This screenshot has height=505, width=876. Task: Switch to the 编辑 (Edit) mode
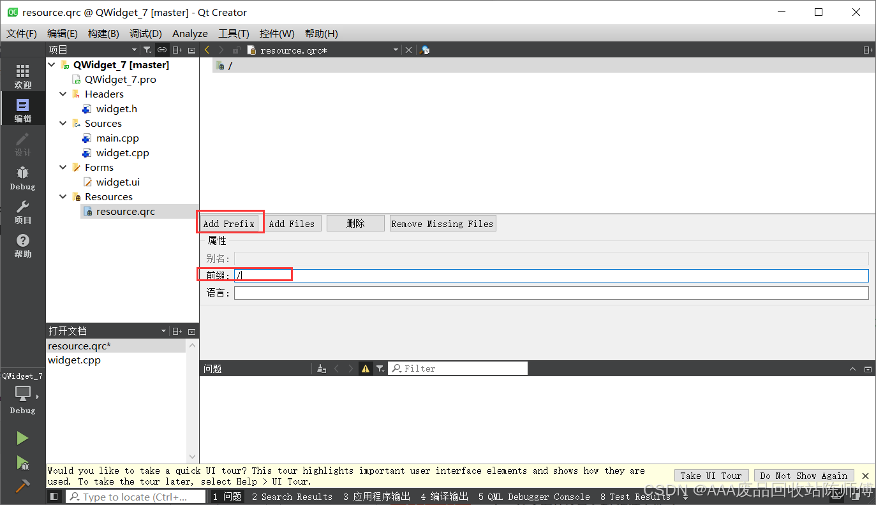click(x=22, y=110)
